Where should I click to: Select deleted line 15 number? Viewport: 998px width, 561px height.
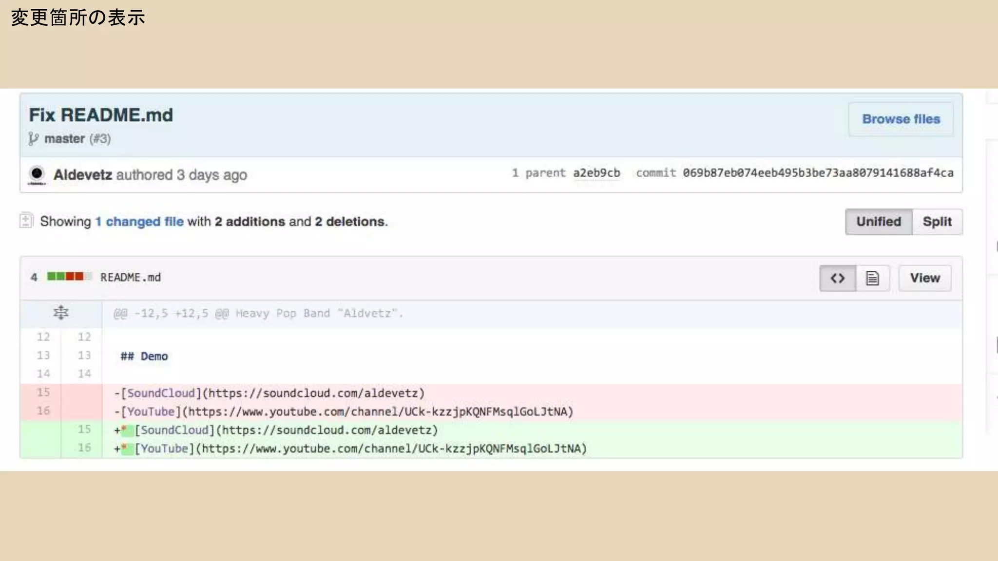43,393
